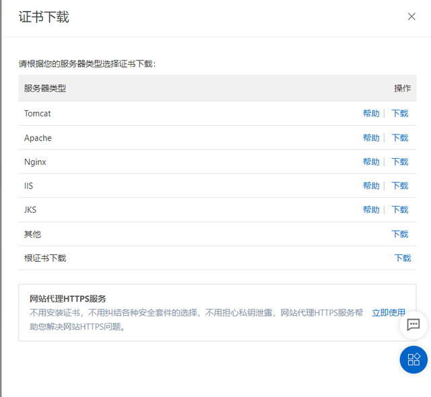The image size is (431, 397).
Task: Select the Apache server type text
Action: 38,137
